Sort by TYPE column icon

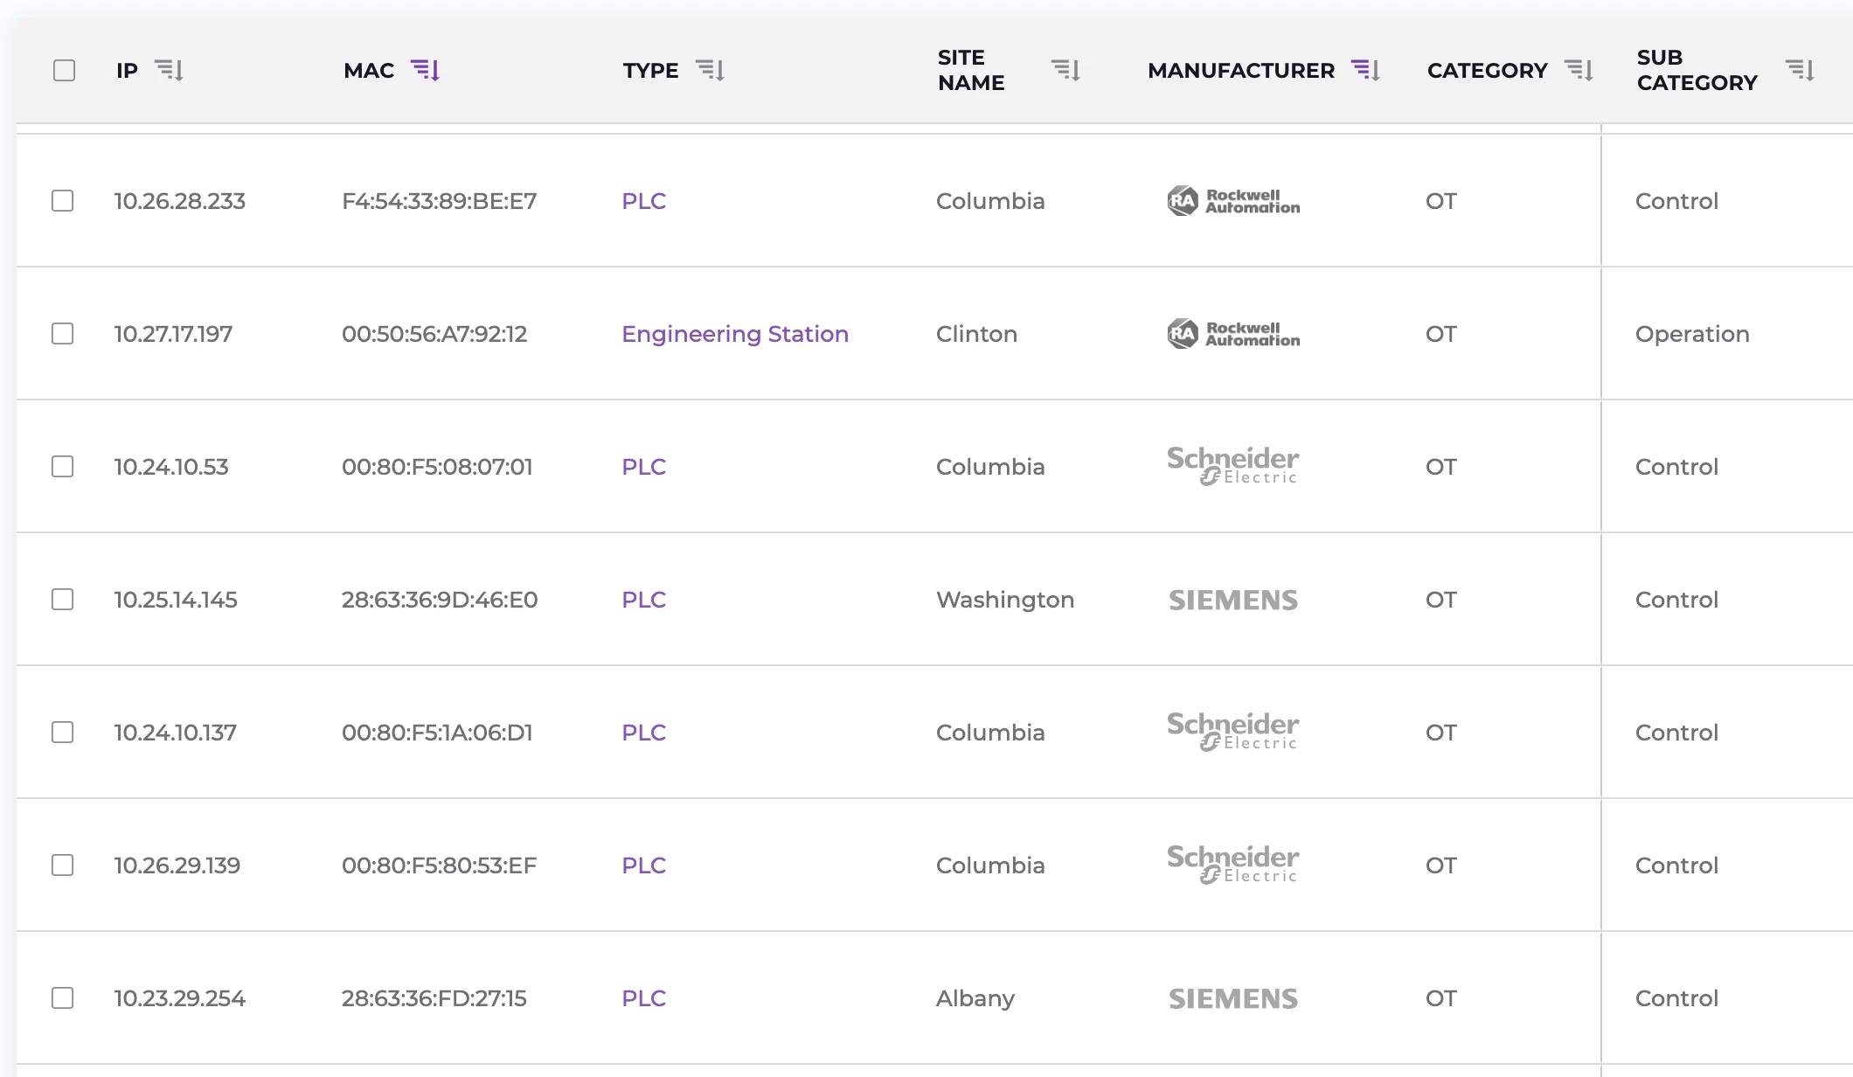(710, 70)
